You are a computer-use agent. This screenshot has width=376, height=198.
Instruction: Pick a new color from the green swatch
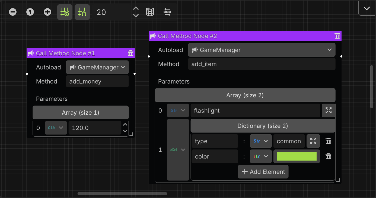point(297,156)
